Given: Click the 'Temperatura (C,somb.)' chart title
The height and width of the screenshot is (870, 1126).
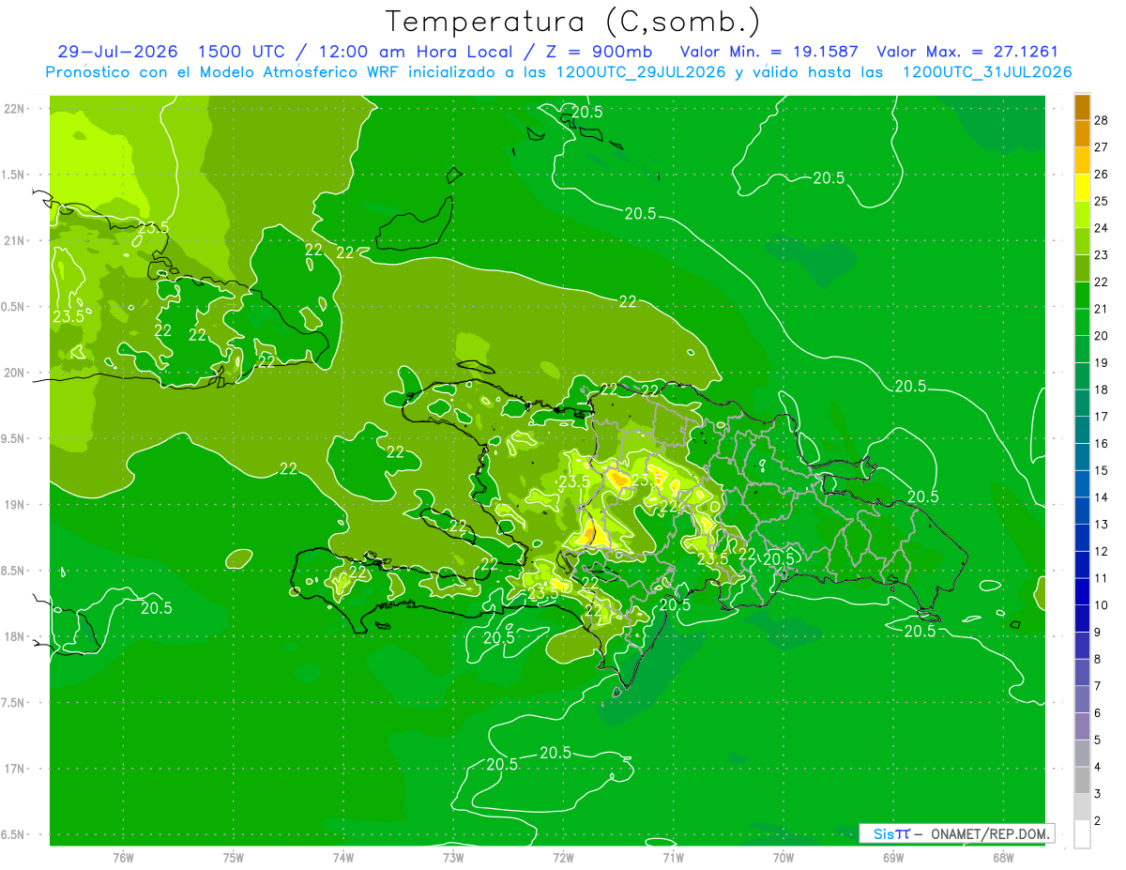Looking at the screenshot, I should [x=573, y=22].
